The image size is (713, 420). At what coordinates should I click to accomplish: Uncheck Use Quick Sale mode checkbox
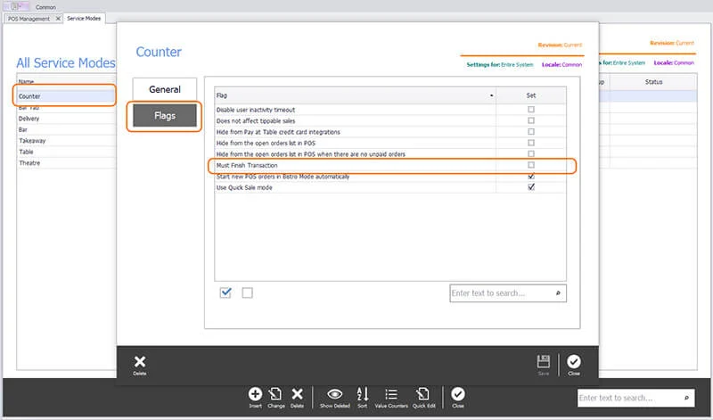click(531, 187)
